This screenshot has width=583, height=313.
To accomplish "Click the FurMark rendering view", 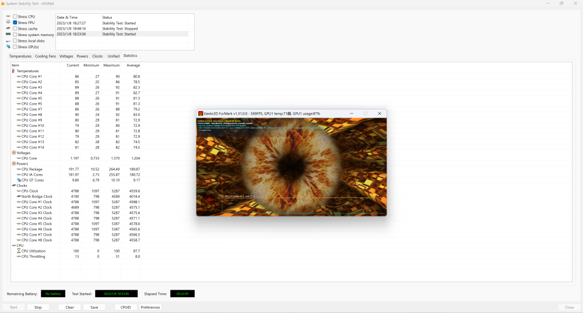I will pos(291,167).
